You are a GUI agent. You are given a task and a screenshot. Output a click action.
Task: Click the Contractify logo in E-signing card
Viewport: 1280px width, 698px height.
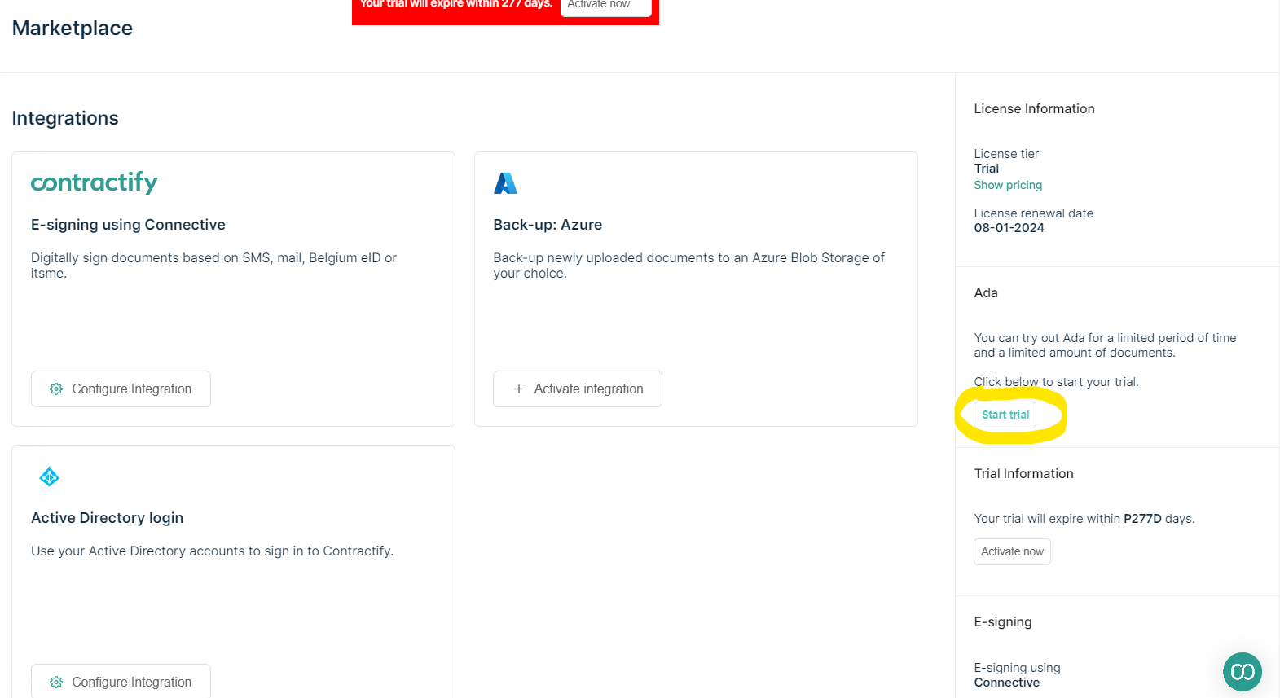pyautogui.click(x=95, y=182)
